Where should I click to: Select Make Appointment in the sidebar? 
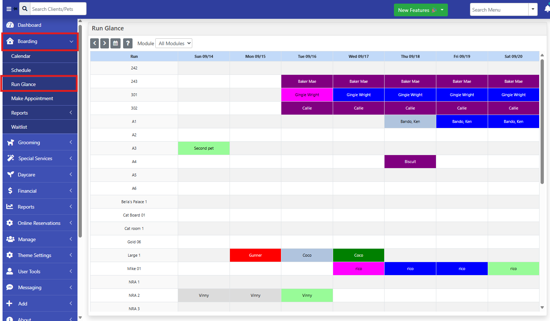click(32, 98)
